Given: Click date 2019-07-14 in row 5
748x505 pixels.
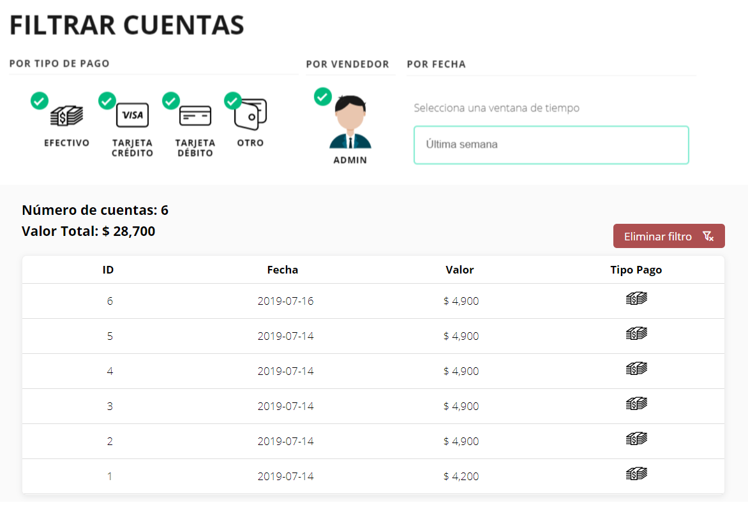Looking at the screenshot, I should [286, 337].
